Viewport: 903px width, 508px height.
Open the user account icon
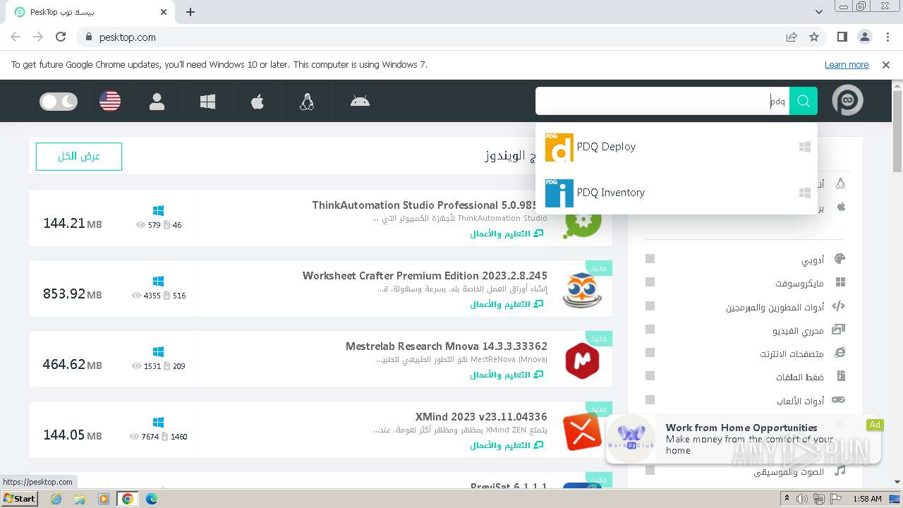coord(157,102)
